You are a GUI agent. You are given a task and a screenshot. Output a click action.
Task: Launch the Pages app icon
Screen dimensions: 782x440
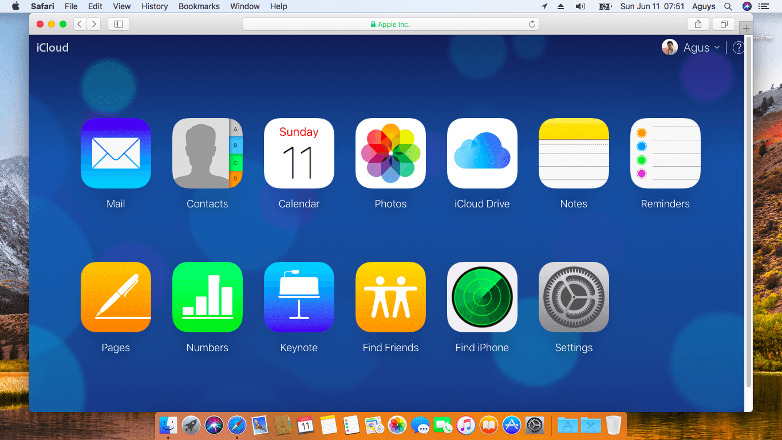click(116, 297)
